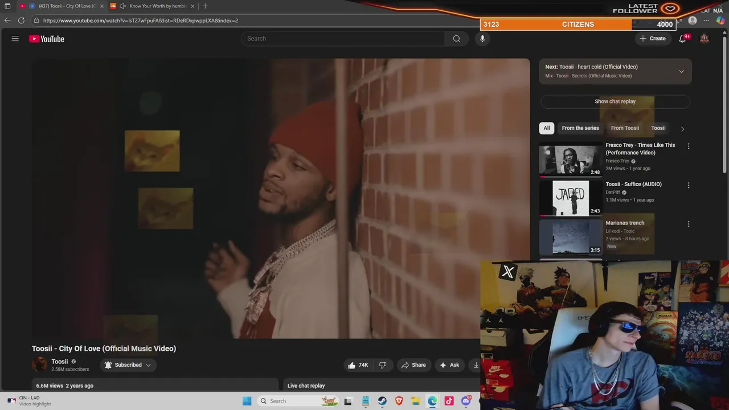
Task: Open options for Marianas trench video
Action: coord(689,224)
